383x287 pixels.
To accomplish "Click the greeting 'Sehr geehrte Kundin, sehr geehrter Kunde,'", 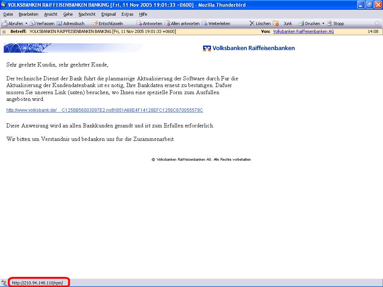I will [57, 65].
